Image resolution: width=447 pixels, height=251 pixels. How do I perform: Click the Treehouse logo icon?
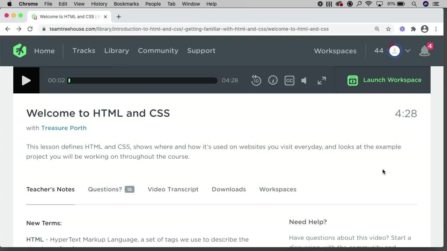[x=20, y=51]
